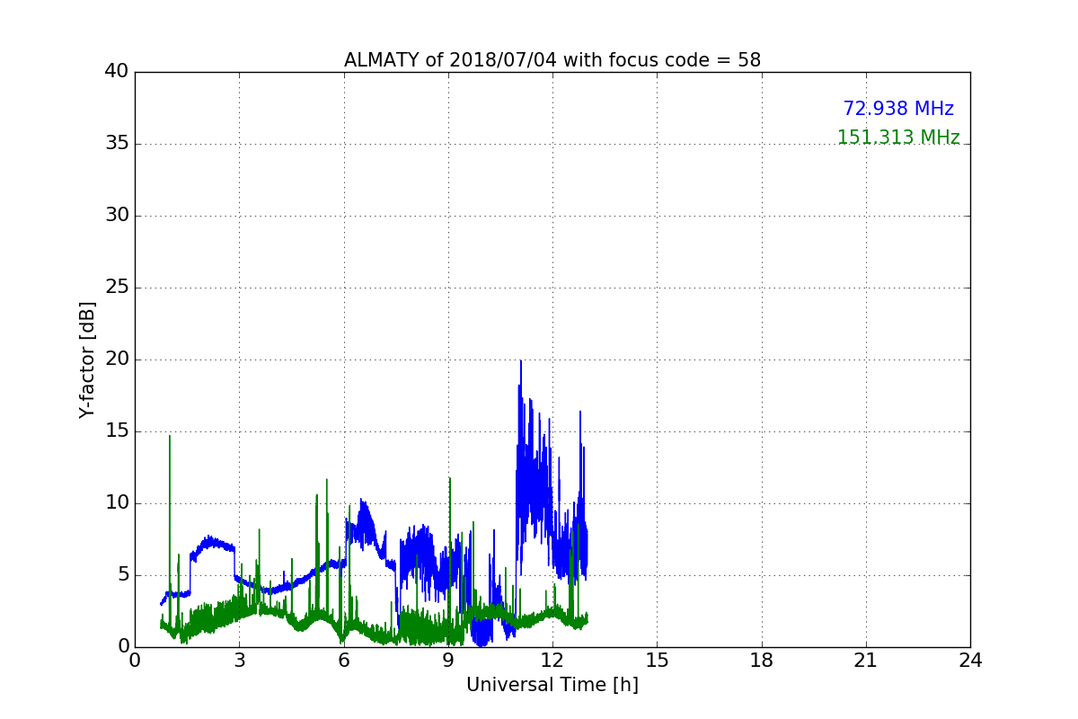Click the y-axis tick label 15
Screen dimensions: 1078x719
(117, 431)
